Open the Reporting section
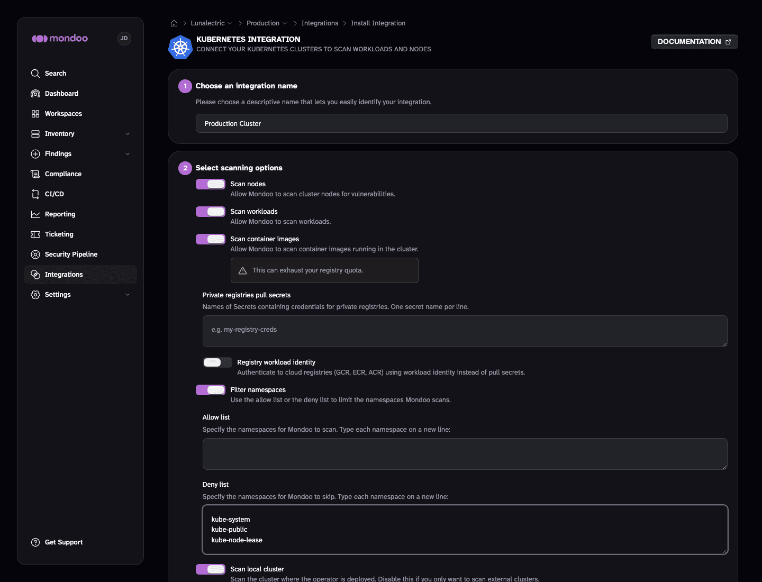 pyautogui.click(x=80, y=214)
